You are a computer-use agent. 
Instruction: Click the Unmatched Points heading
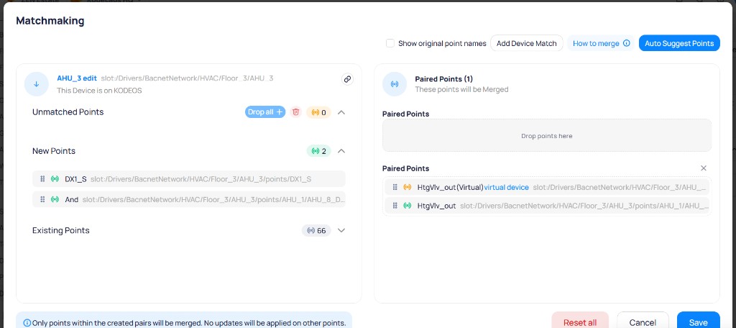click(68, 112)
